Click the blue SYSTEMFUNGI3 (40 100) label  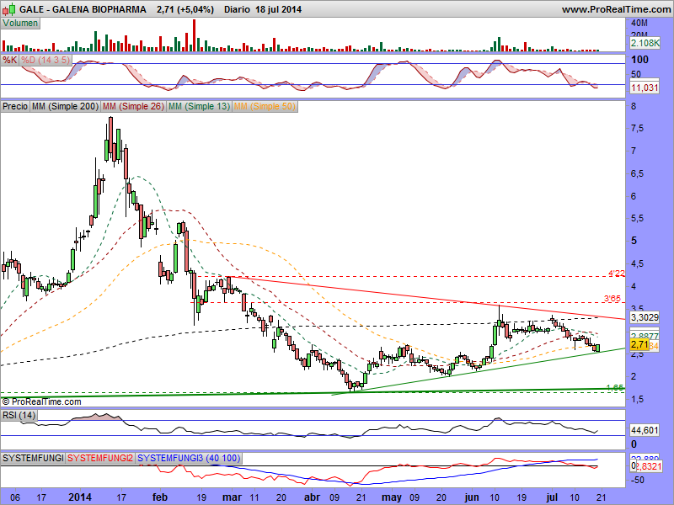click(x=188, y=458)
